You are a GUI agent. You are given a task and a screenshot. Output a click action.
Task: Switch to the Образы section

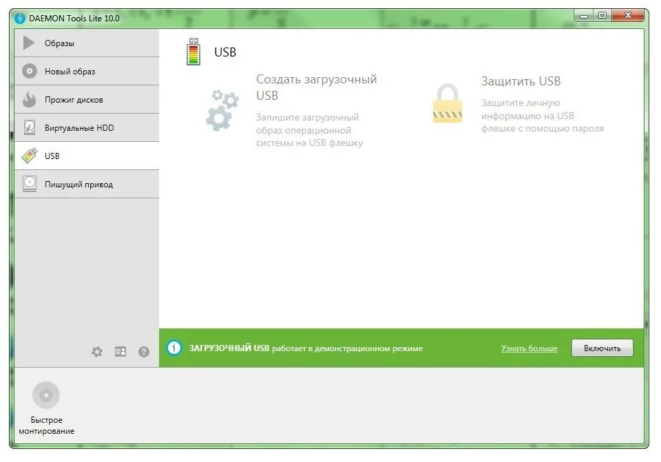[x=87, y=43]
